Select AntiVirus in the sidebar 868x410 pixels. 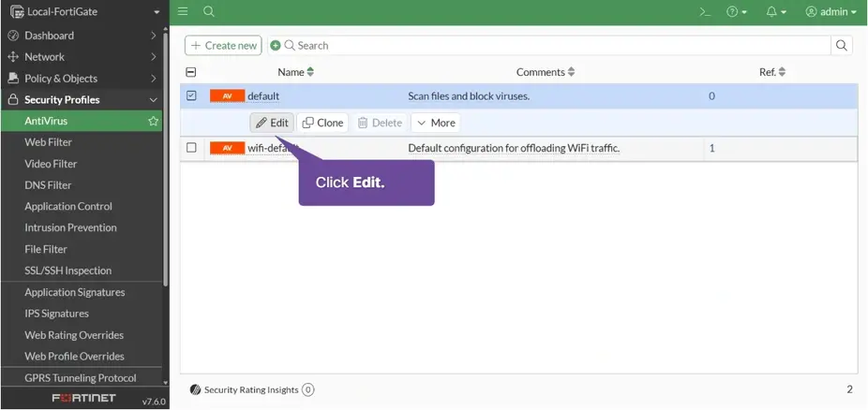pyautogui.click(x=82, y=121)
